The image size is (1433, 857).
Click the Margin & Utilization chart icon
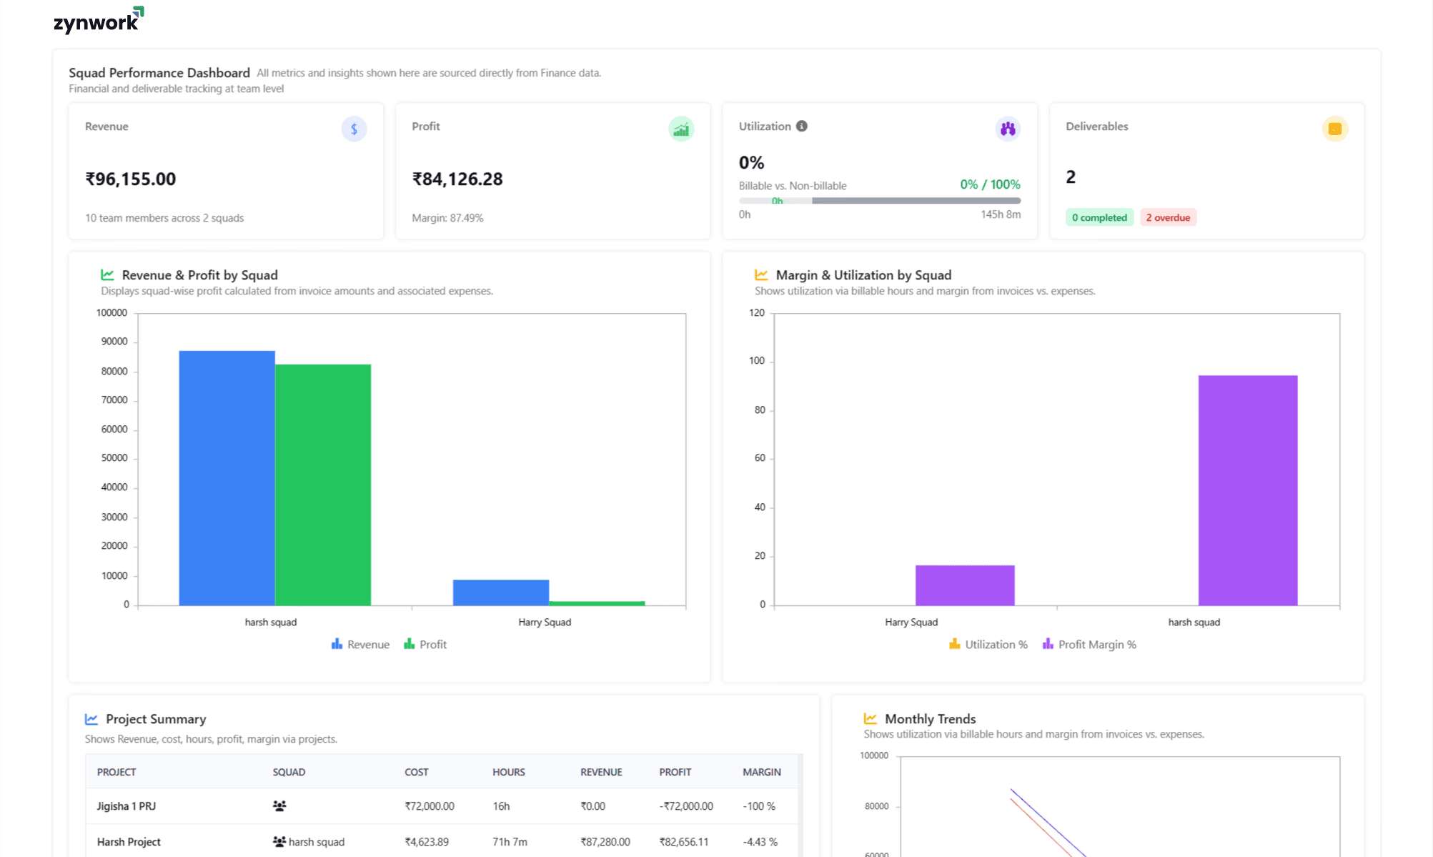click(x=761, y=275)
